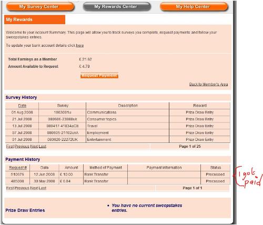
Task: Click the Amount Available to Request label
Action: tap(33, 66)
